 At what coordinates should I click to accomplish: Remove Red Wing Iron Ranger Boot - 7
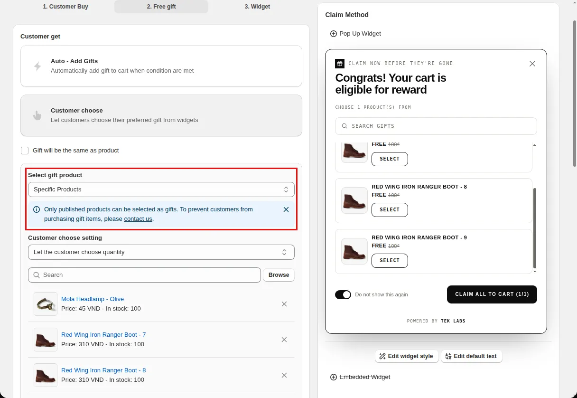click(x=284, y=340)
